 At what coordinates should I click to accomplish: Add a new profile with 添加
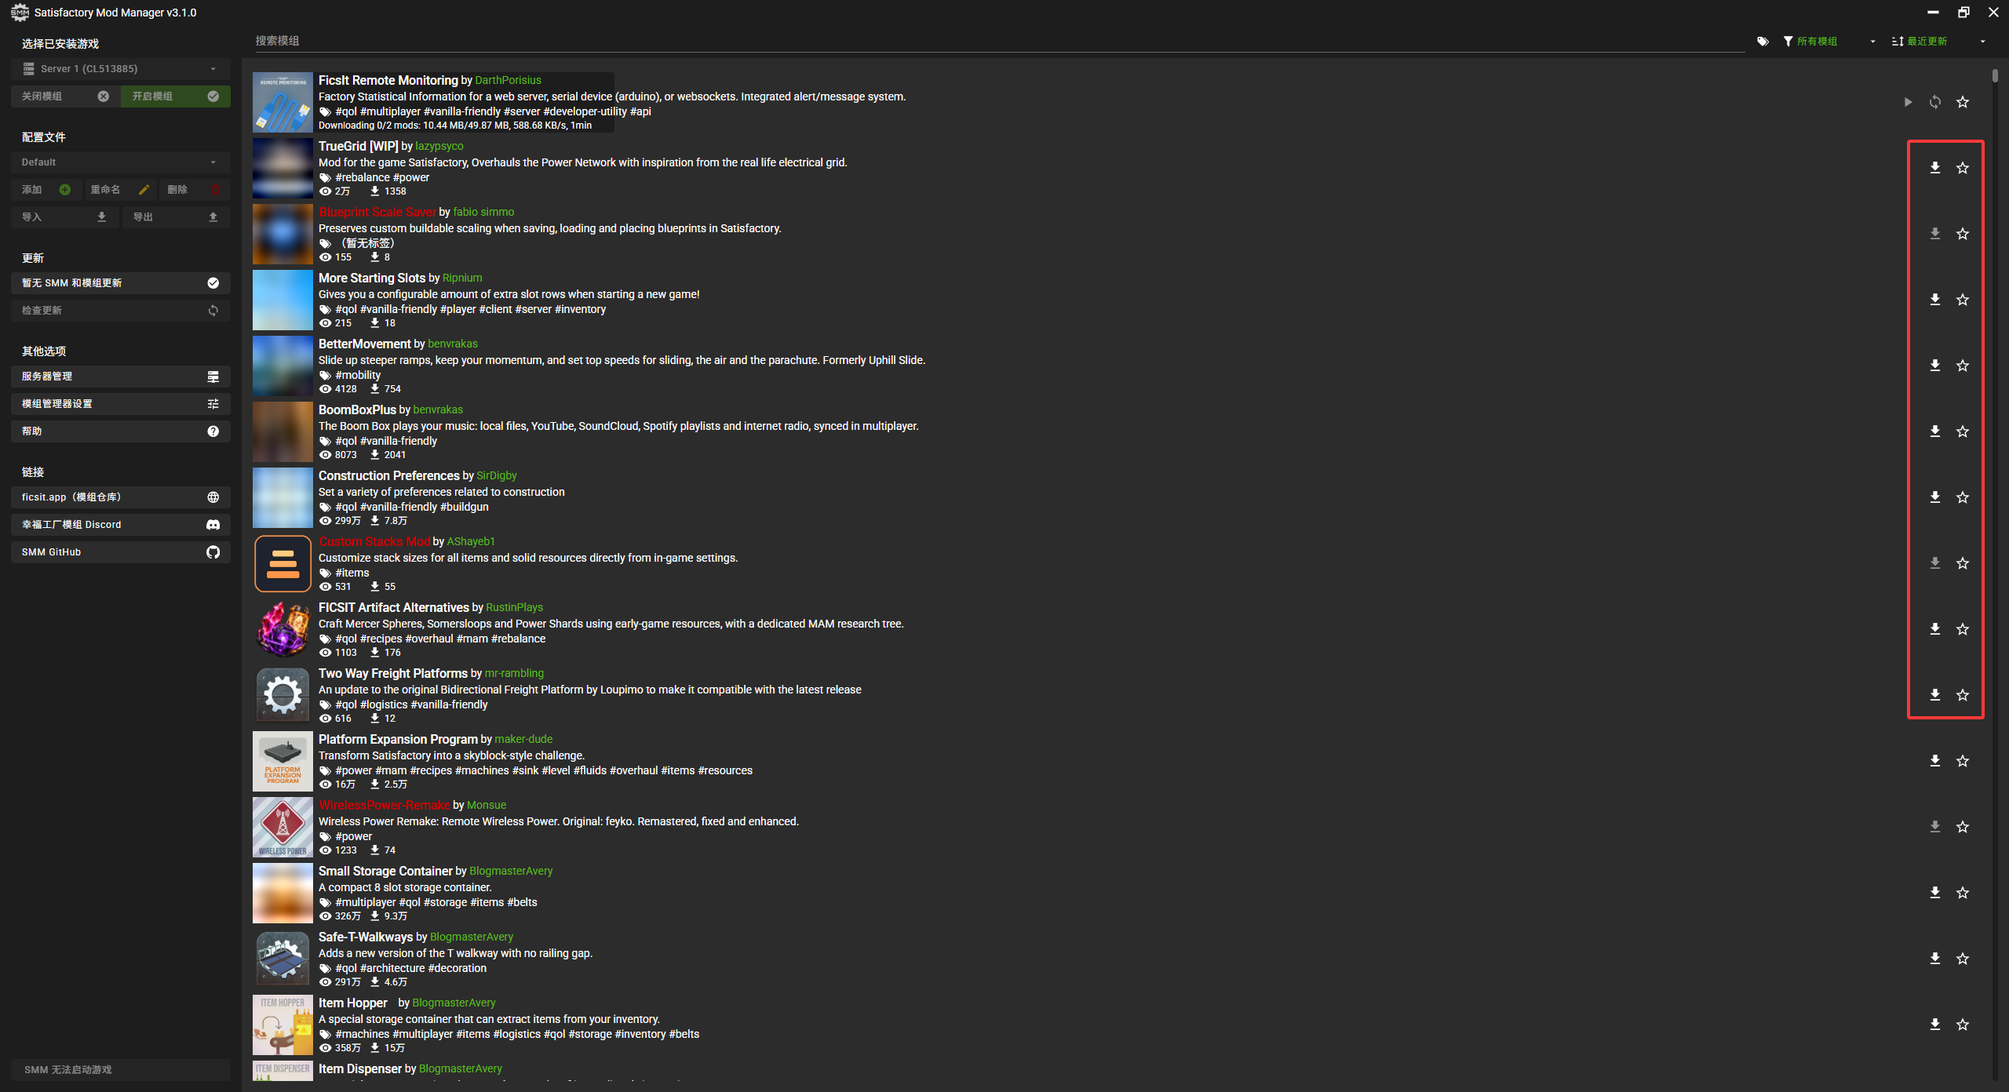(x=46, y=190)
